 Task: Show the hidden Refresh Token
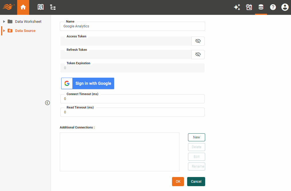tap(198, 54)
